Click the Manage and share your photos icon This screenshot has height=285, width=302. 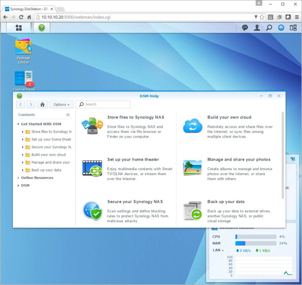click(x=193, y=168)
